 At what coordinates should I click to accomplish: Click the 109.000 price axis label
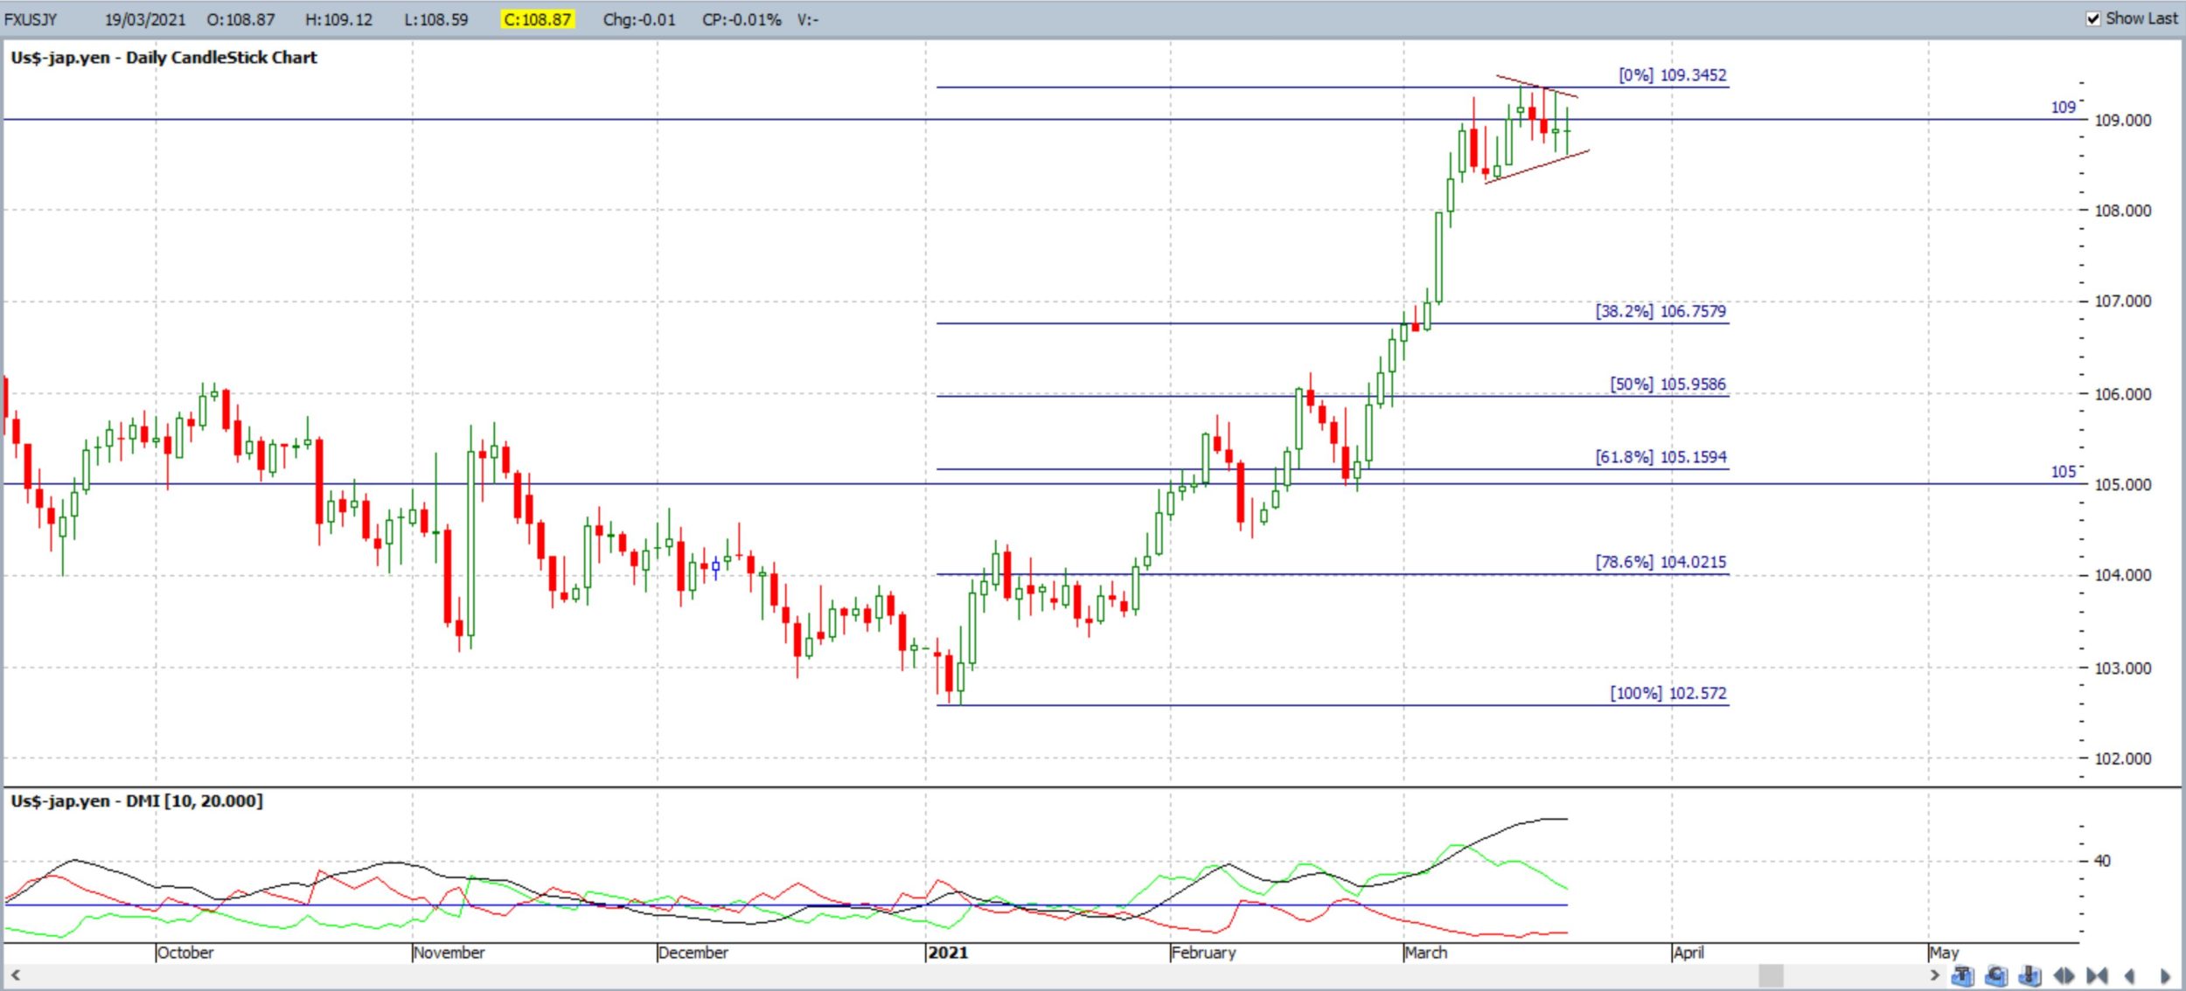point(2123,121)
